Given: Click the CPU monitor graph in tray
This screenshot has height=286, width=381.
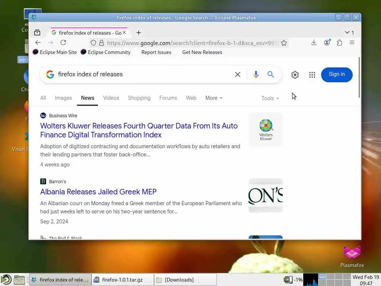Looking at the screenshot, I should point(311,280).
